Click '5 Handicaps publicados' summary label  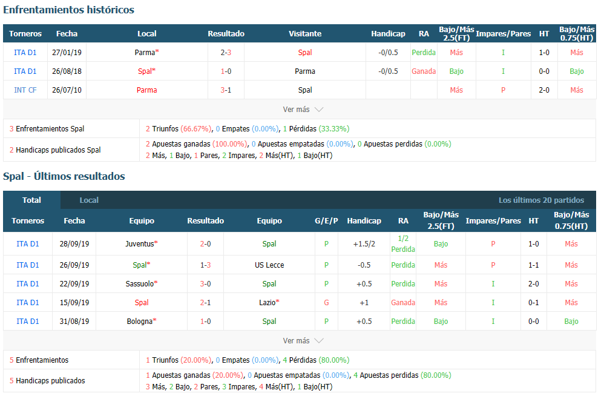(x=47, y=381)
